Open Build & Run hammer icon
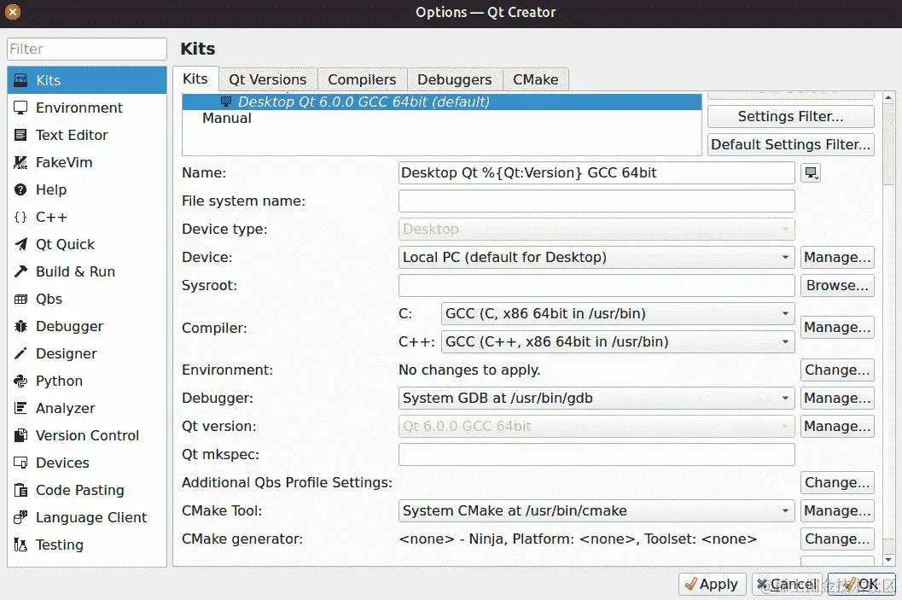 pyautogui.click(x=20, y=271)
